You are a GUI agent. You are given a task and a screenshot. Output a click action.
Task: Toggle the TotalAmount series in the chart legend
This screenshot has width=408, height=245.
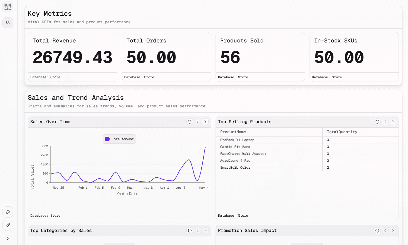[x=119, y=139]
